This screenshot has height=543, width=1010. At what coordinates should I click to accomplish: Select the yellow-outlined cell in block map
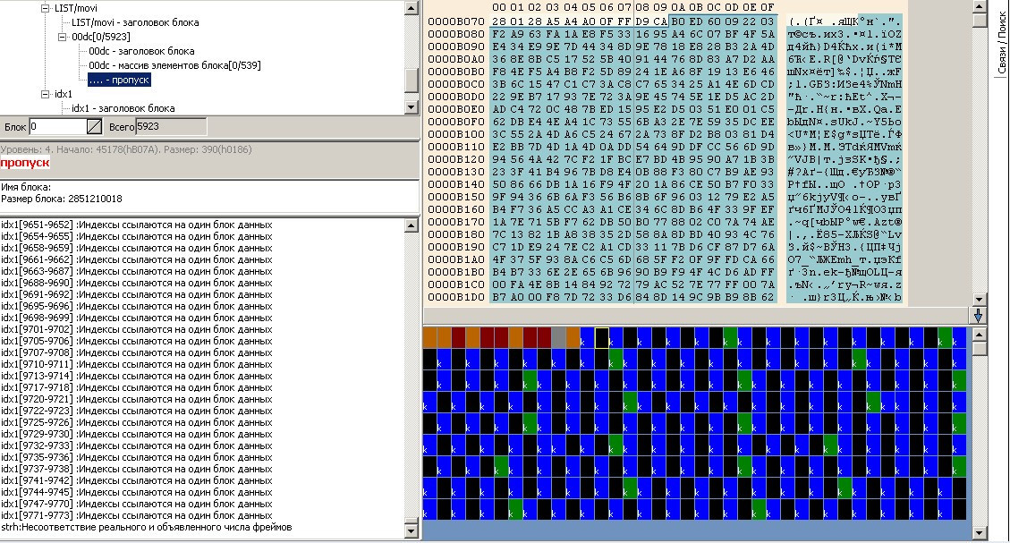602,337
